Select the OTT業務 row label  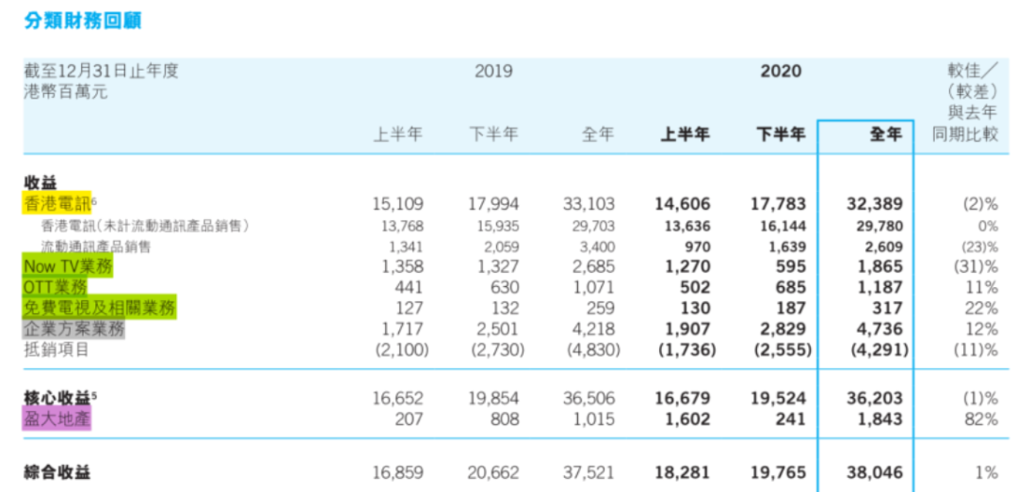pyautogui.click(x=56, y=287)
